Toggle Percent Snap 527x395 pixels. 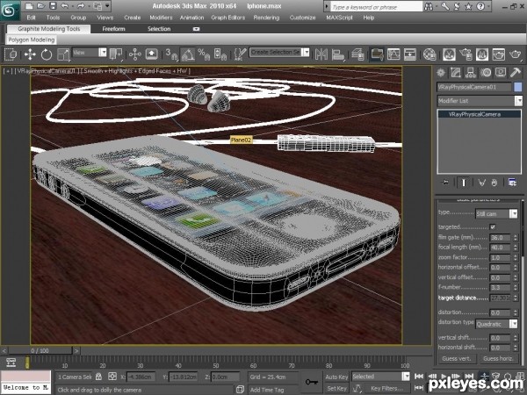tap(204, 54)
